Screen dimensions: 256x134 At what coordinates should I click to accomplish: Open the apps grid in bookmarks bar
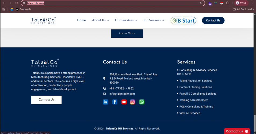4,9
